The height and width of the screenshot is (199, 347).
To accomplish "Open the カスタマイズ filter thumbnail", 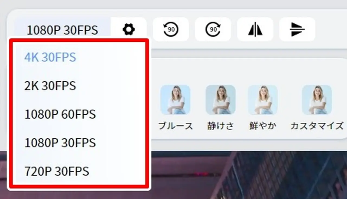I will pyautogui.click(x=317, y=99).
